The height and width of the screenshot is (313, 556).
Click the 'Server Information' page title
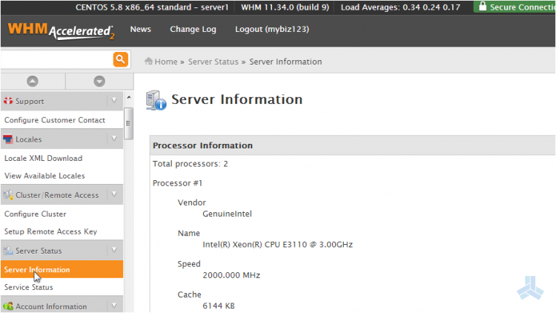pyautogui.click(x=237, y=99)
